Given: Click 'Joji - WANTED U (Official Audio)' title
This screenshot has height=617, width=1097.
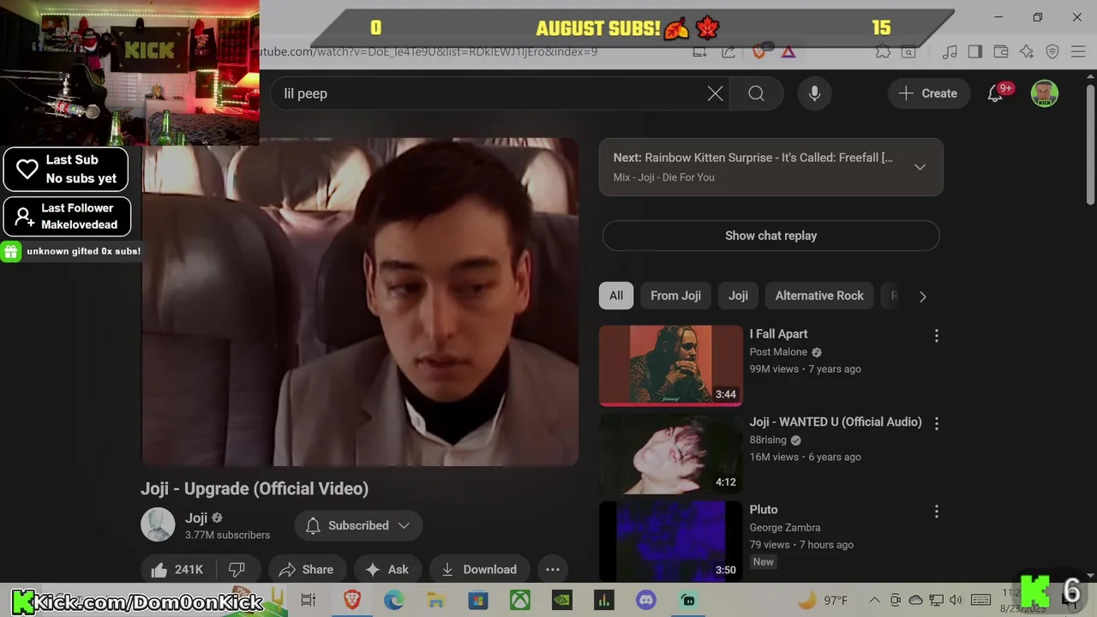Looking at the screenshot, I should click(x=836, y=422).
